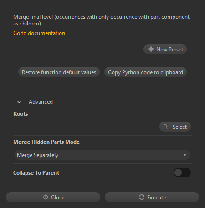This screenshot has width=205, height=208.
Task: Click the Merge Hidden Parts dropdown arrow
Action: pos(184,155)
